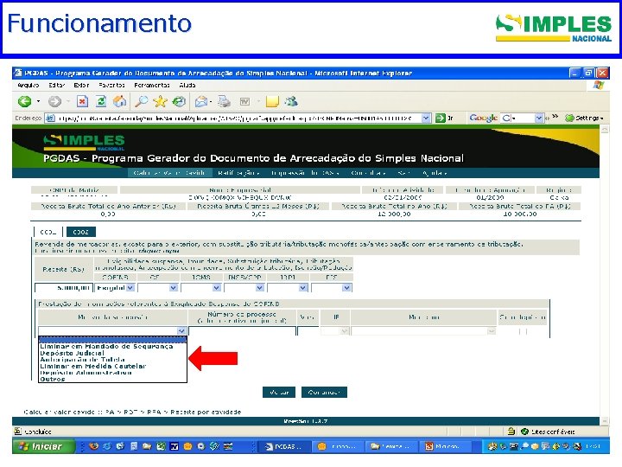Open the COFINS Exigibilidade dropdown
Image resolution: width=622 pixels, height=467 pixels.
click(130, 287)
